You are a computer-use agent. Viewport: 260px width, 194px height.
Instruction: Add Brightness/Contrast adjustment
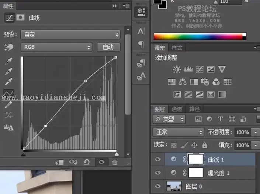[x=177, y=69]
